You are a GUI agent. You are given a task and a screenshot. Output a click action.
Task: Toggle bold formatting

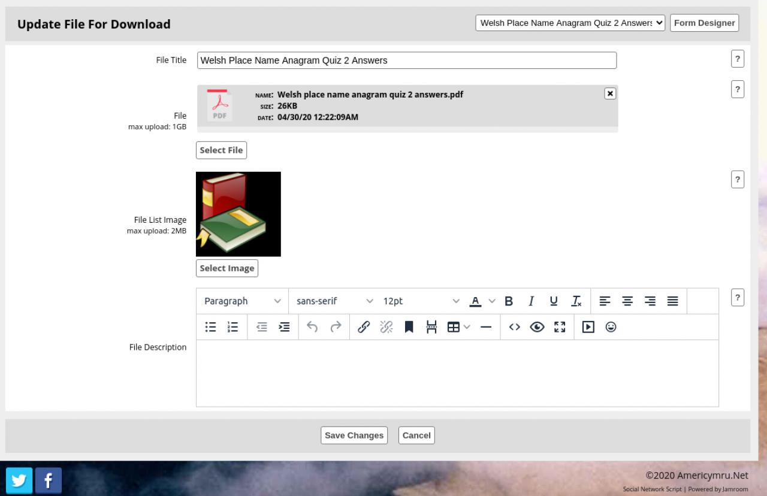[509, 301]
